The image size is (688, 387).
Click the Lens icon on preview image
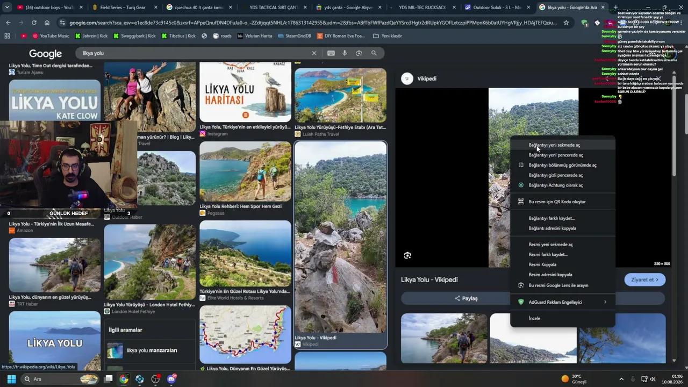coord(407,255)
